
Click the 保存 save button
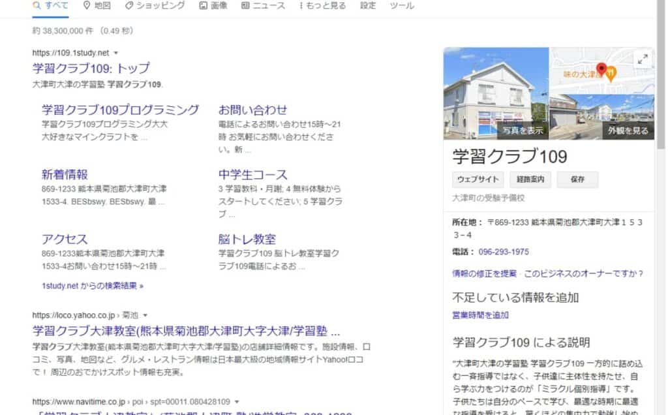coord(577,179)
